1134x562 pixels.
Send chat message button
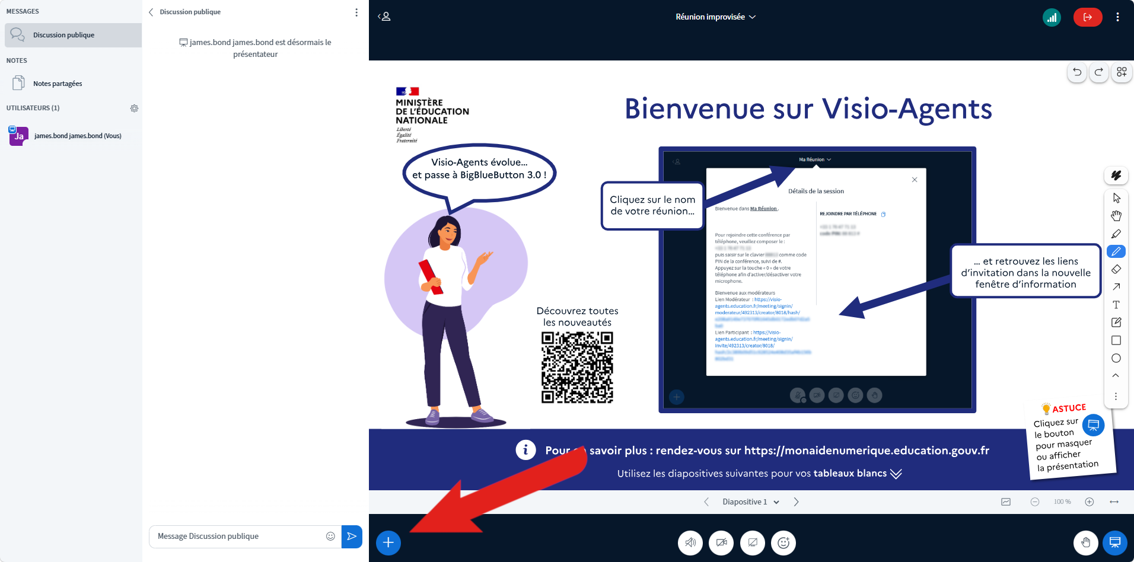coord(352,537)
